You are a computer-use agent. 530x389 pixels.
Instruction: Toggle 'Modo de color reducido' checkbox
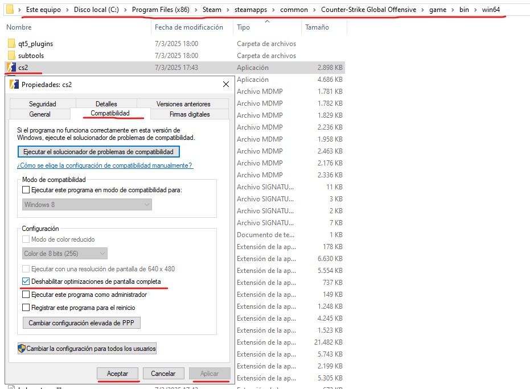point(26,239)
